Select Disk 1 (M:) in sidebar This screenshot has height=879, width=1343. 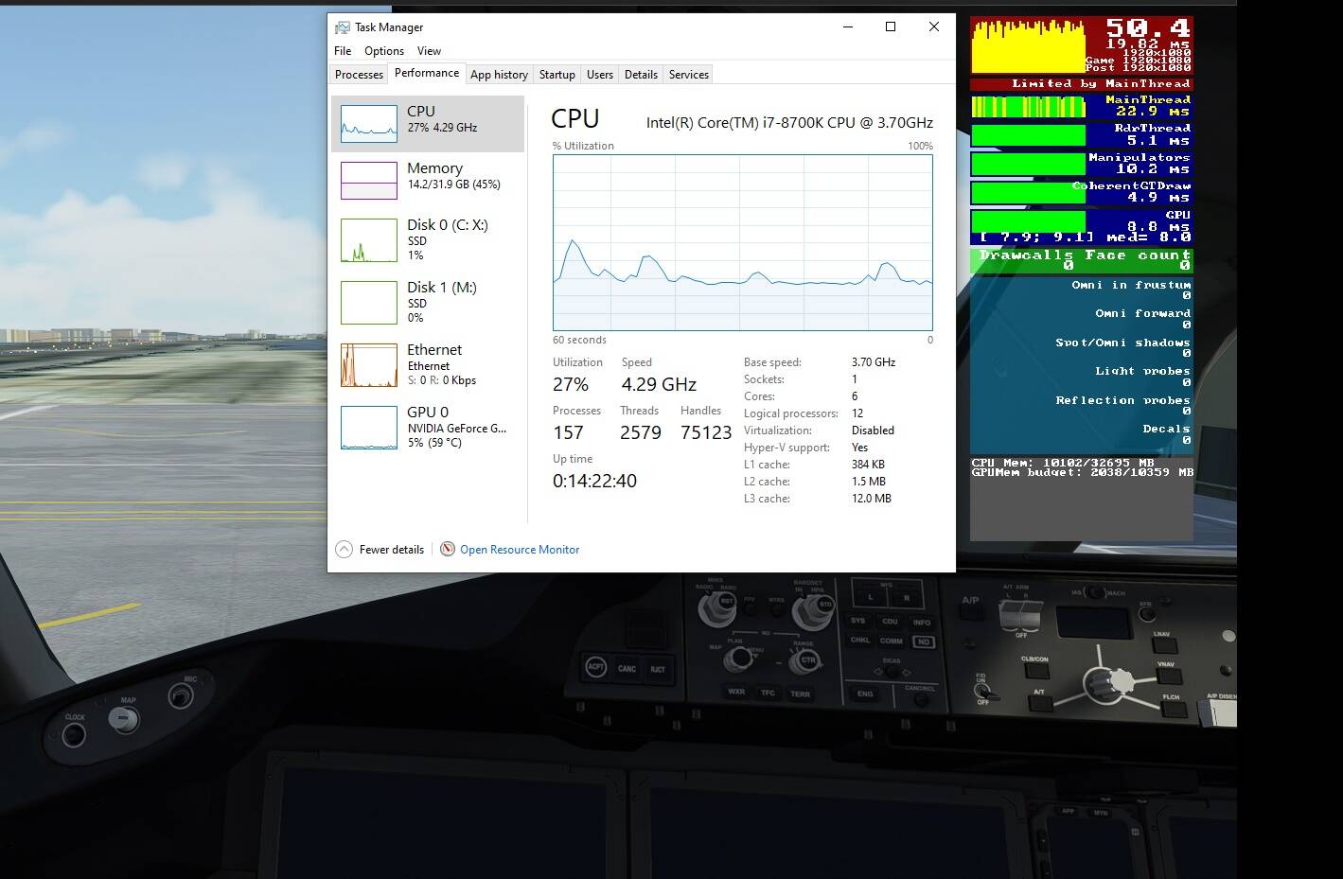coord(428,302)
